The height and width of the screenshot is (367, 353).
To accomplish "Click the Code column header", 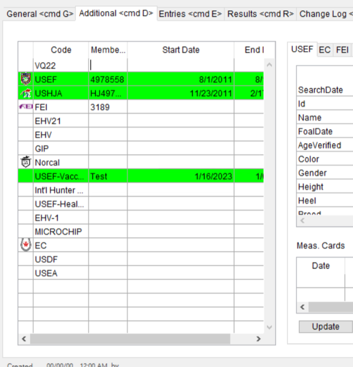I will pos(61,50).
